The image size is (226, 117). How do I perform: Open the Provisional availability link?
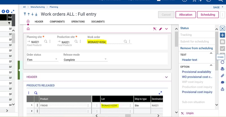[196, 72]
